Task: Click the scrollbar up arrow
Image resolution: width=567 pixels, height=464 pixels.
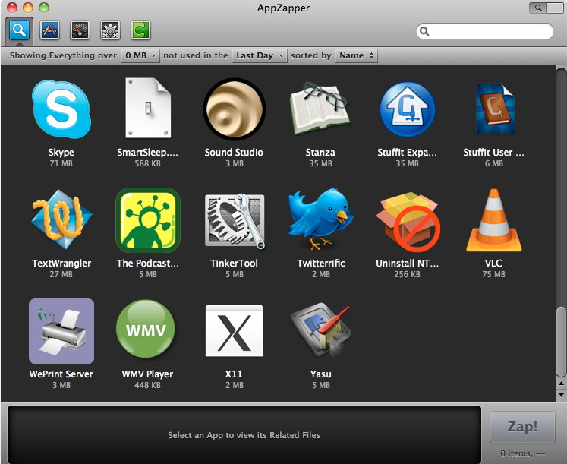Action: pyautogui.click(x=561, y=384)
